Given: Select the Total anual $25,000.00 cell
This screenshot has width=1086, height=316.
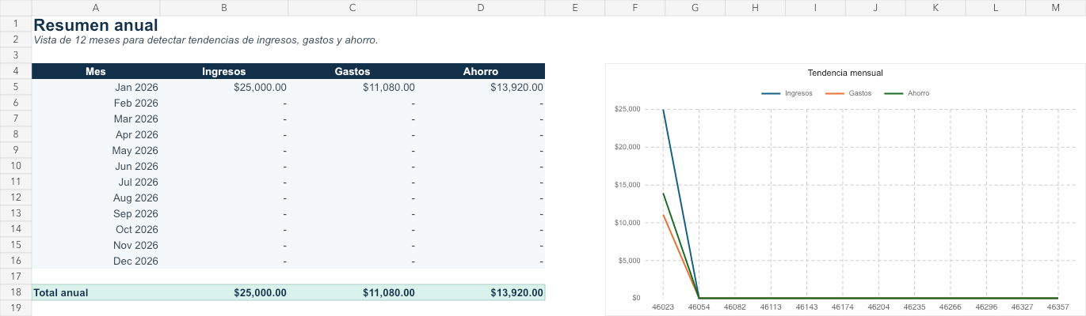Looking at the screenshot, I should [x=224, y=292].
